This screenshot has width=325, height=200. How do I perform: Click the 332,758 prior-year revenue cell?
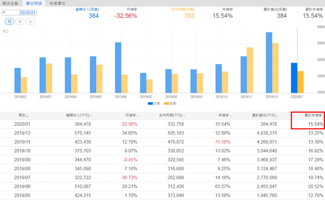[176, 124]
